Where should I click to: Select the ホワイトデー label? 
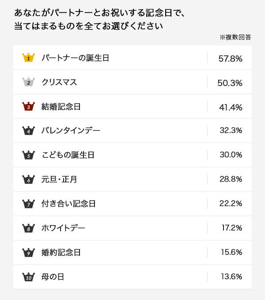point(63,229)
